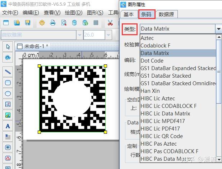This screenshot has height=169, width=222.
Task: Choose Han Xin from the list
Action: (178, 91)
